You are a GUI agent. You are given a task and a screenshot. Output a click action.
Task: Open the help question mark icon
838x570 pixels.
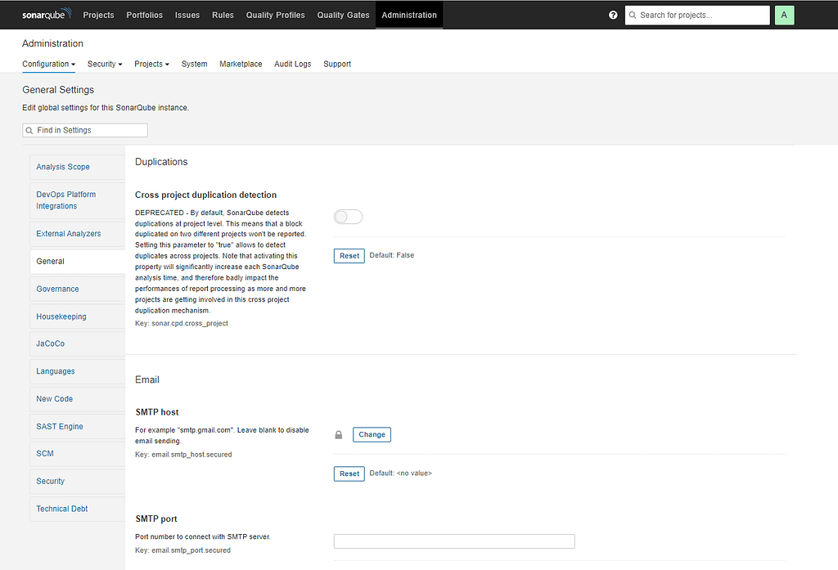pyautogui.click(x=613, y=15)
